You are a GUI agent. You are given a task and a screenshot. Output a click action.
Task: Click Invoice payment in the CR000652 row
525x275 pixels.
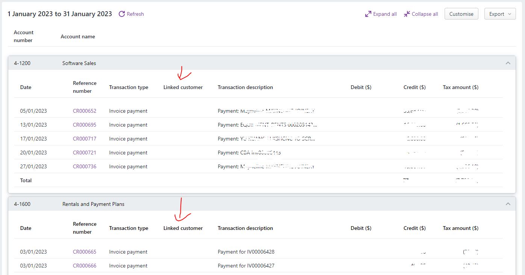tap(128, 111)
